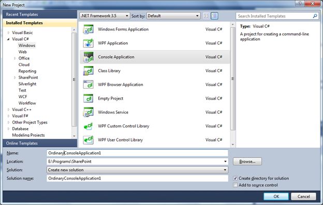Open the .NET Framework 3.5 dropdown
This screenshot has width=323, height=205.
(105, 16)
